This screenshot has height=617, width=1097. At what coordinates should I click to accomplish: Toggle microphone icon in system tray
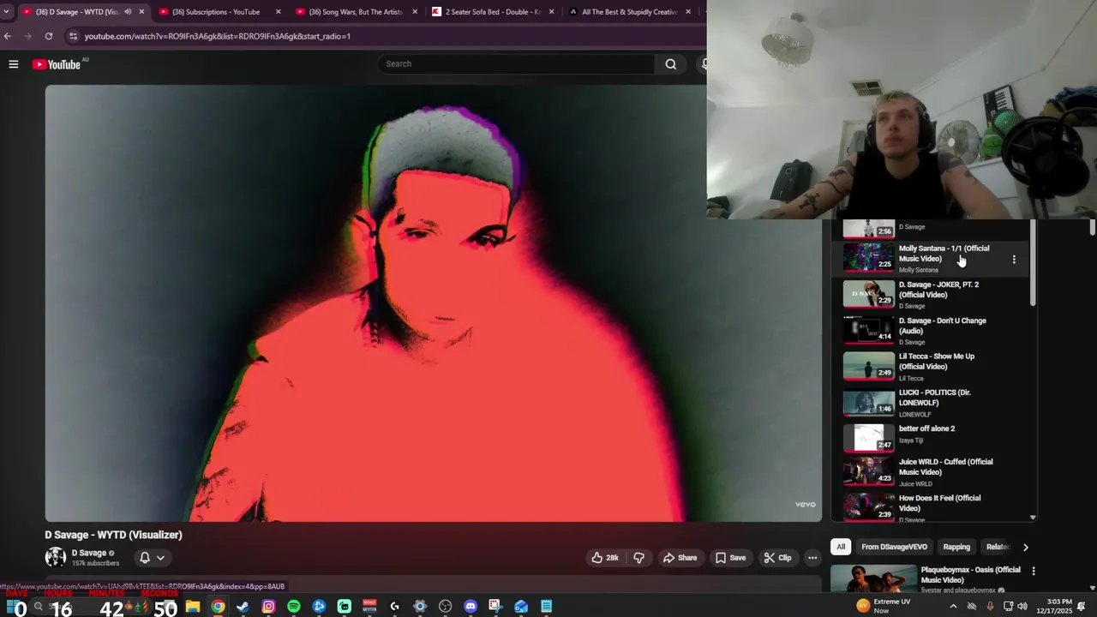tap(990, 607)
